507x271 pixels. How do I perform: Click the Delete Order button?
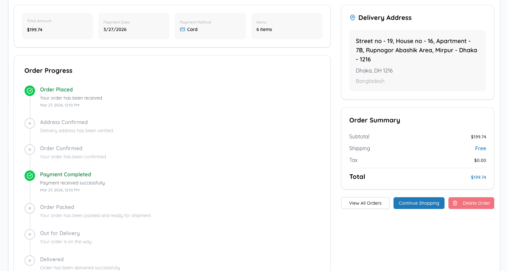coord(471,203)
